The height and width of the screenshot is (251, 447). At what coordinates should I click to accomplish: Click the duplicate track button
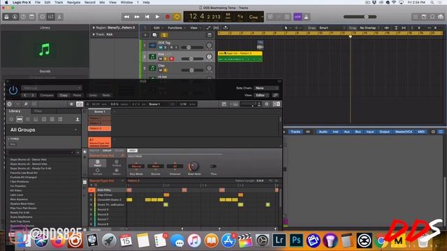point(154,35)
